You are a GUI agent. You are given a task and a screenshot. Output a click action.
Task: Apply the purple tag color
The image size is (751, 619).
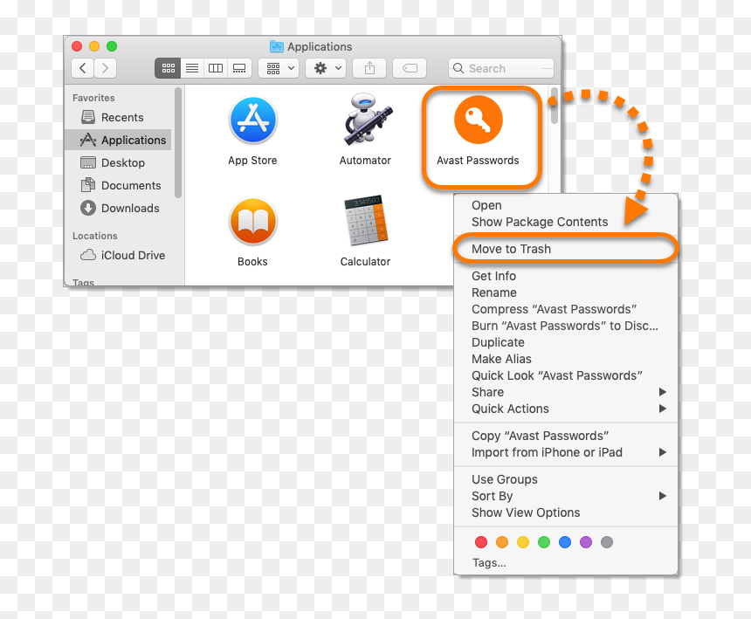tap(586, 542)
